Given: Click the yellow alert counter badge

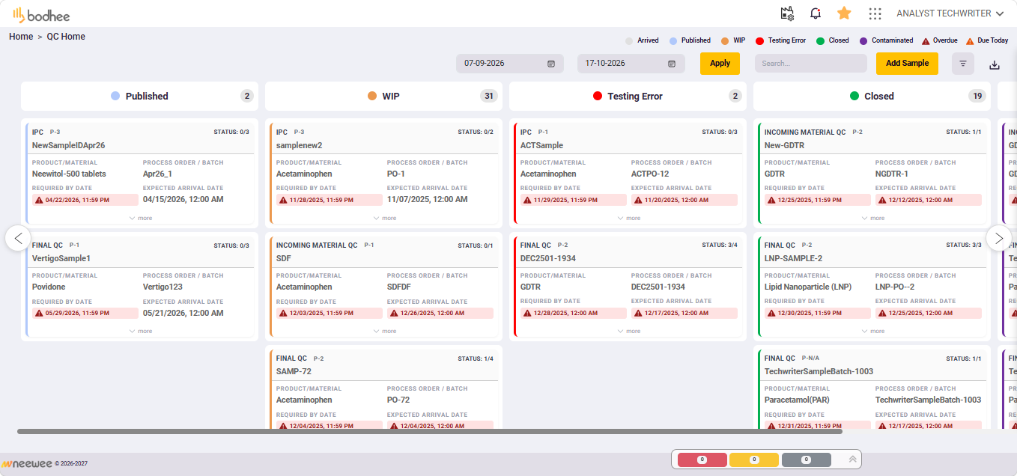Looking at the screenshot, I should (x=754, y=460).
